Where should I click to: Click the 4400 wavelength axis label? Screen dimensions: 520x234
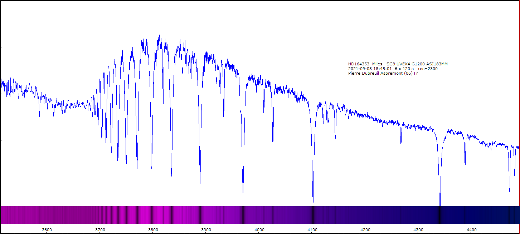[472, 229]
